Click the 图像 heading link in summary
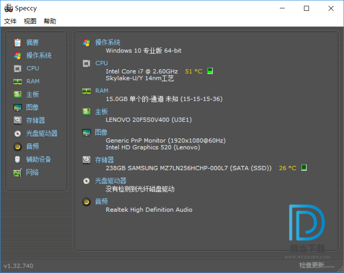Screen dimensions: 344x273 (x=101, y=132)
